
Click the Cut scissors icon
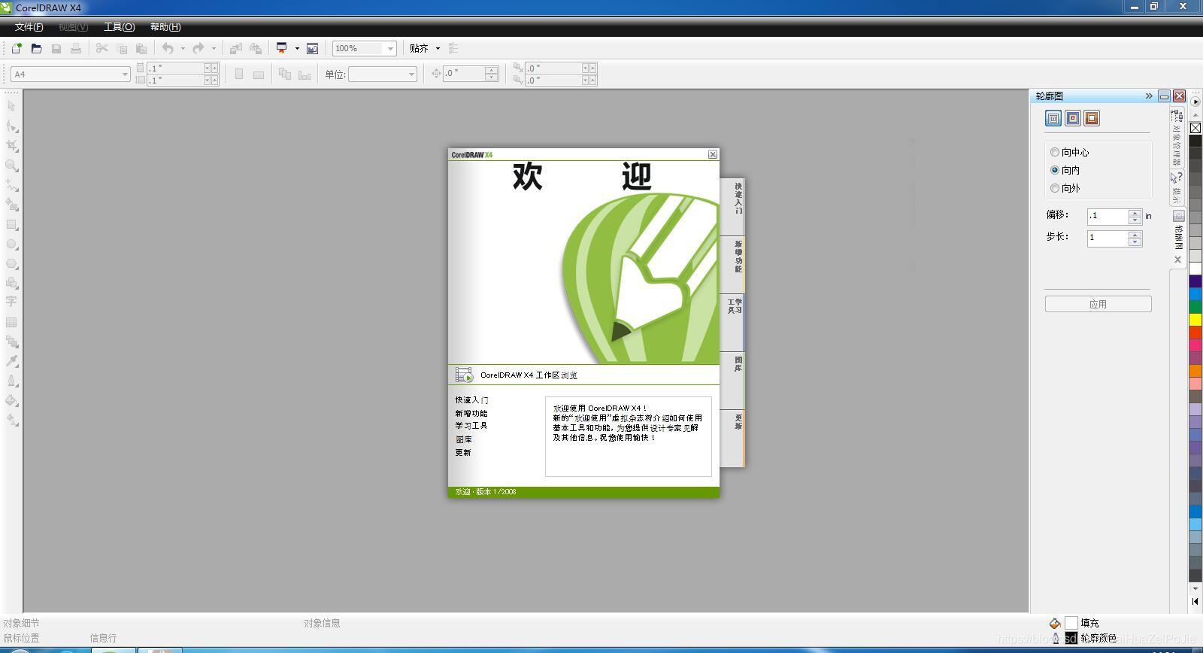102,48
